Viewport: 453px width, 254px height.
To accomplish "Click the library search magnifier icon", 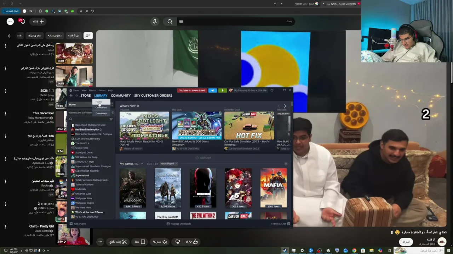I will [70, 119].
